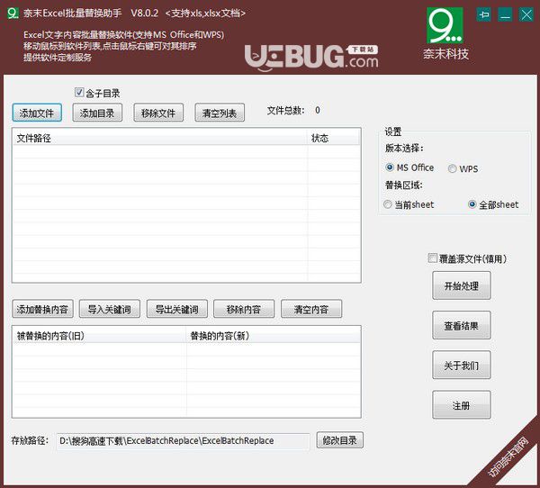Viewport: 540px width, 488px height.
Task: Choose 全部sheet replace area
Action: pyautogui.click(x=472, y=204)
